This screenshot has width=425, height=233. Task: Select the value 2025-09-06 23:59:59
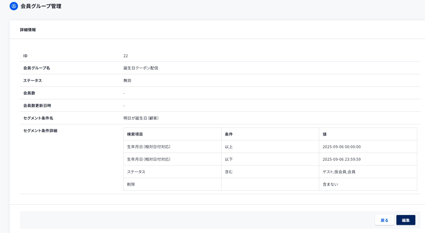tap(341, 159)
